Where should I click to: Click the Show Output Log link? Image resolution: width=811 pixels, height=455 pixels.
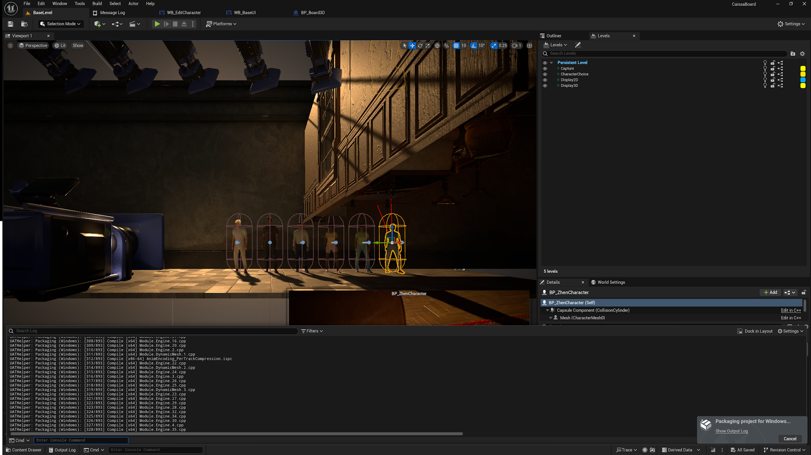coord(731,431)
